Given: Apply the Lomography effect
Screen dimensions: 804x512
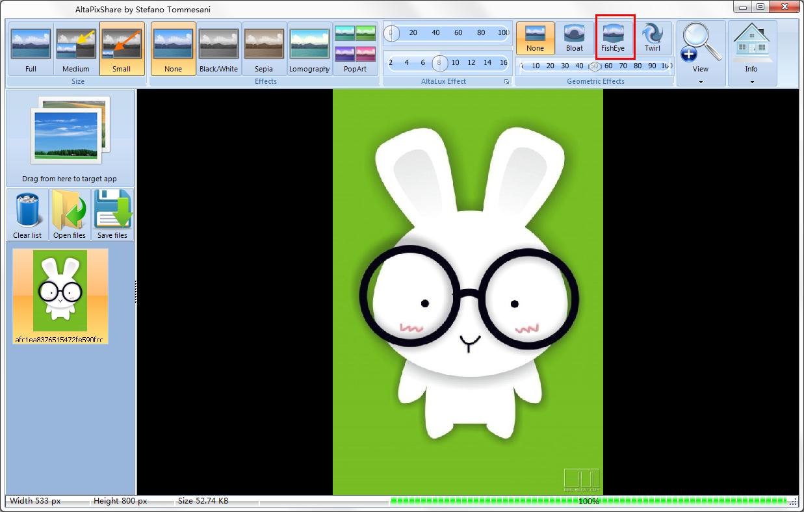Looking at the screenshot, I should 309,49.
